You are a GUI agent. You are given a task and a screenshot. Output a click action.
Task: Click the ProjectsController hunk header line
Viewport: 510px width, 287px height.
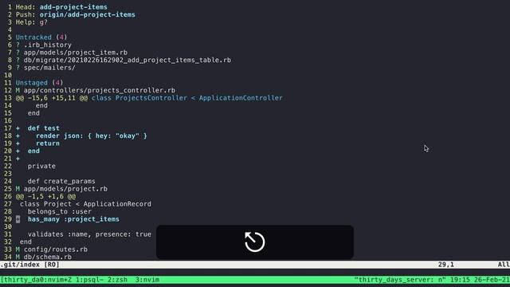click(149, 98)
